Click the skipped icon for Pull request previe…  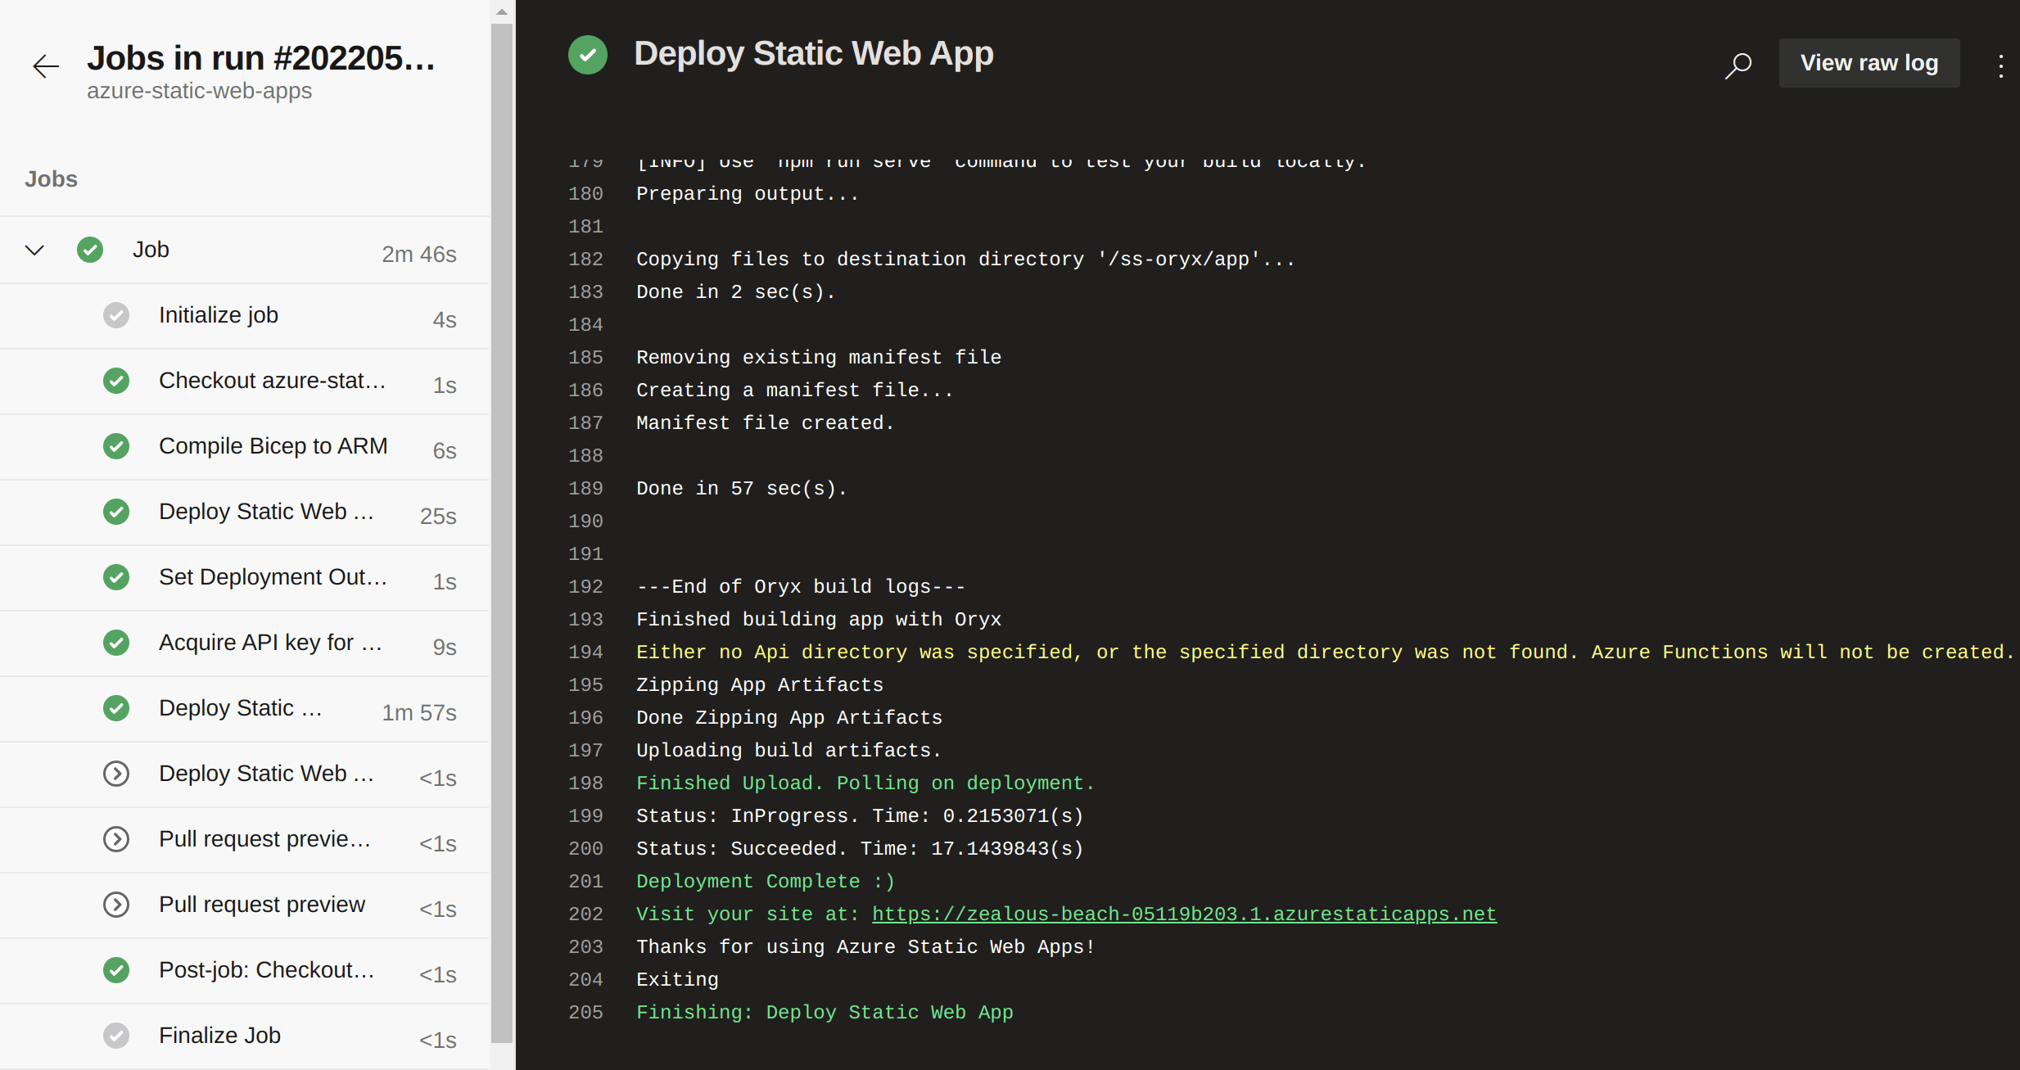(116, 839)
